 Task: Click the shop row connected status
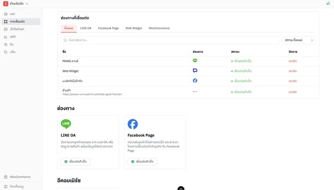[x=241, y=92]
